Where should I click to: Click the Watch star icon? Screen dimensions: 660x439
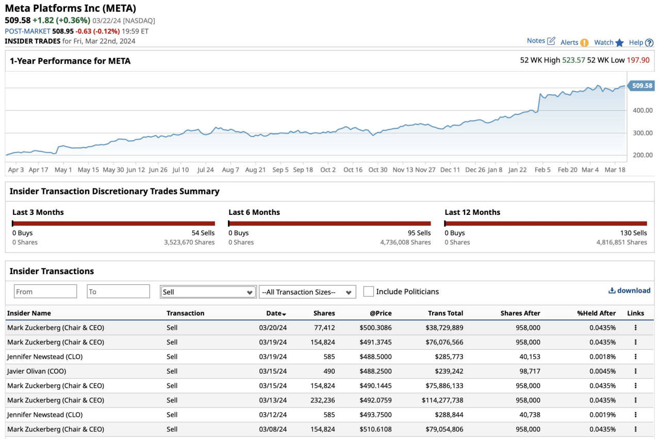pos(619,43)
